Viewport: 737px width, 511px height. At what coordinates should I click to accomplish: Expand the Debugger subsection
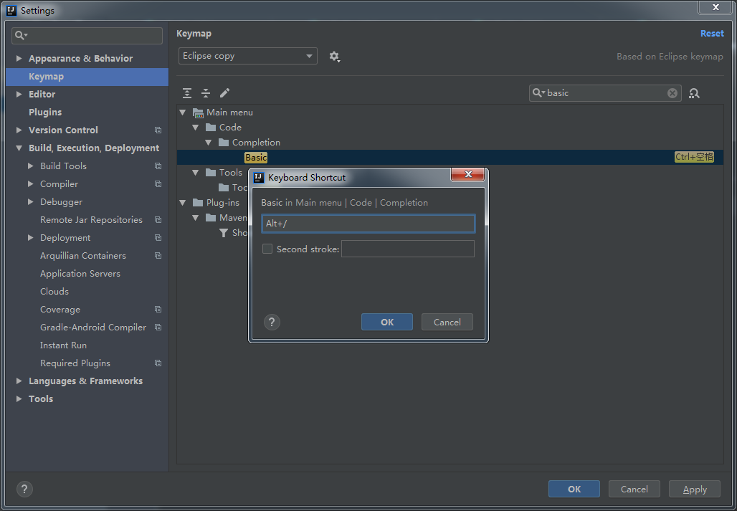(x=31, y=202)
